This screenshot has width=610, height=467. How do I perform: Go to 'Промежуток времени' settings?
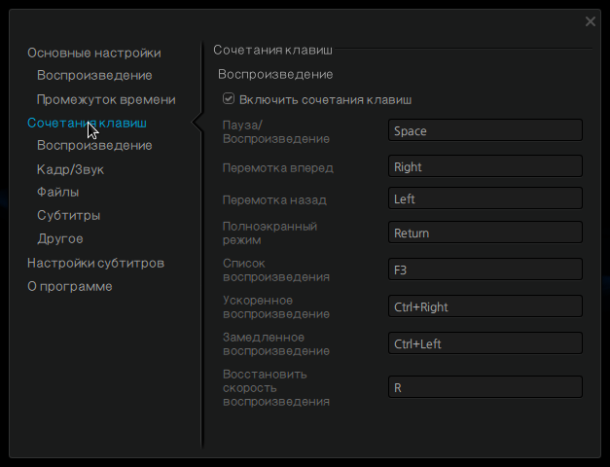(106, 99)
